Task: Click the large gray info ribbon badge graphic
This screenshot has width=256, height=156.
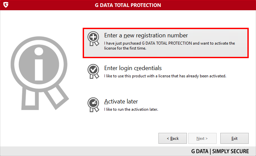Action: 39,73
